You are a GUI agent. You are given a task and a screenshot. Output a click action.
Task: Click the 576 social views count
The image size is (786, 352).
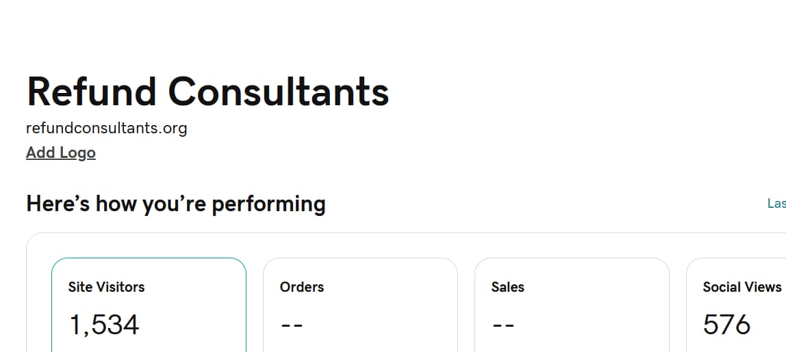[x=726, y=325]
